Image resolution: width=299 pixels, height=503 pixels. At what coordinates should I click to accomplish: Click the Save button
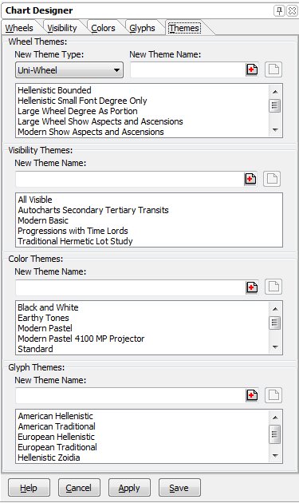coord(179,488)
